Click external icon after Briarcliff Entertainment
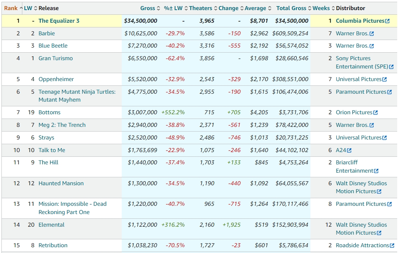The height and width of the screenshot is (253, 399). [376, 171]
